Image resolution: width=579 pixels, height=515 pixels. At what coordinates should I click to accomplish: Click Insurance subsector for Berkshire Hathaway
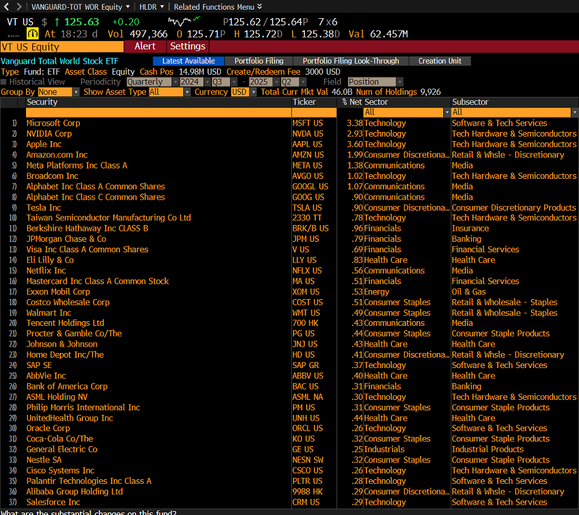click(x=470, y=228)
